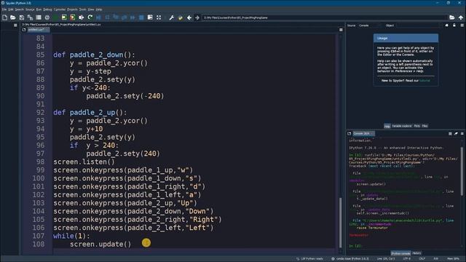The image size is (466, 262).
Task: Click the working directory path field
Action: (x=325, y=17)
